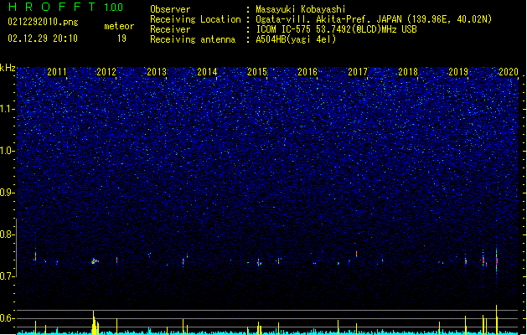Screen dimensions: 527x335
Task: Select observer name Masayuki Kobayashi
Action: (301, 9)
